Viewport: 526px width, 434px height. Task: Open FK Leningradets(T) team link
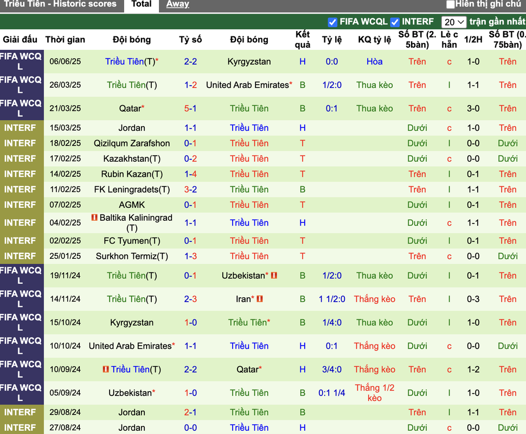[132, 190]
